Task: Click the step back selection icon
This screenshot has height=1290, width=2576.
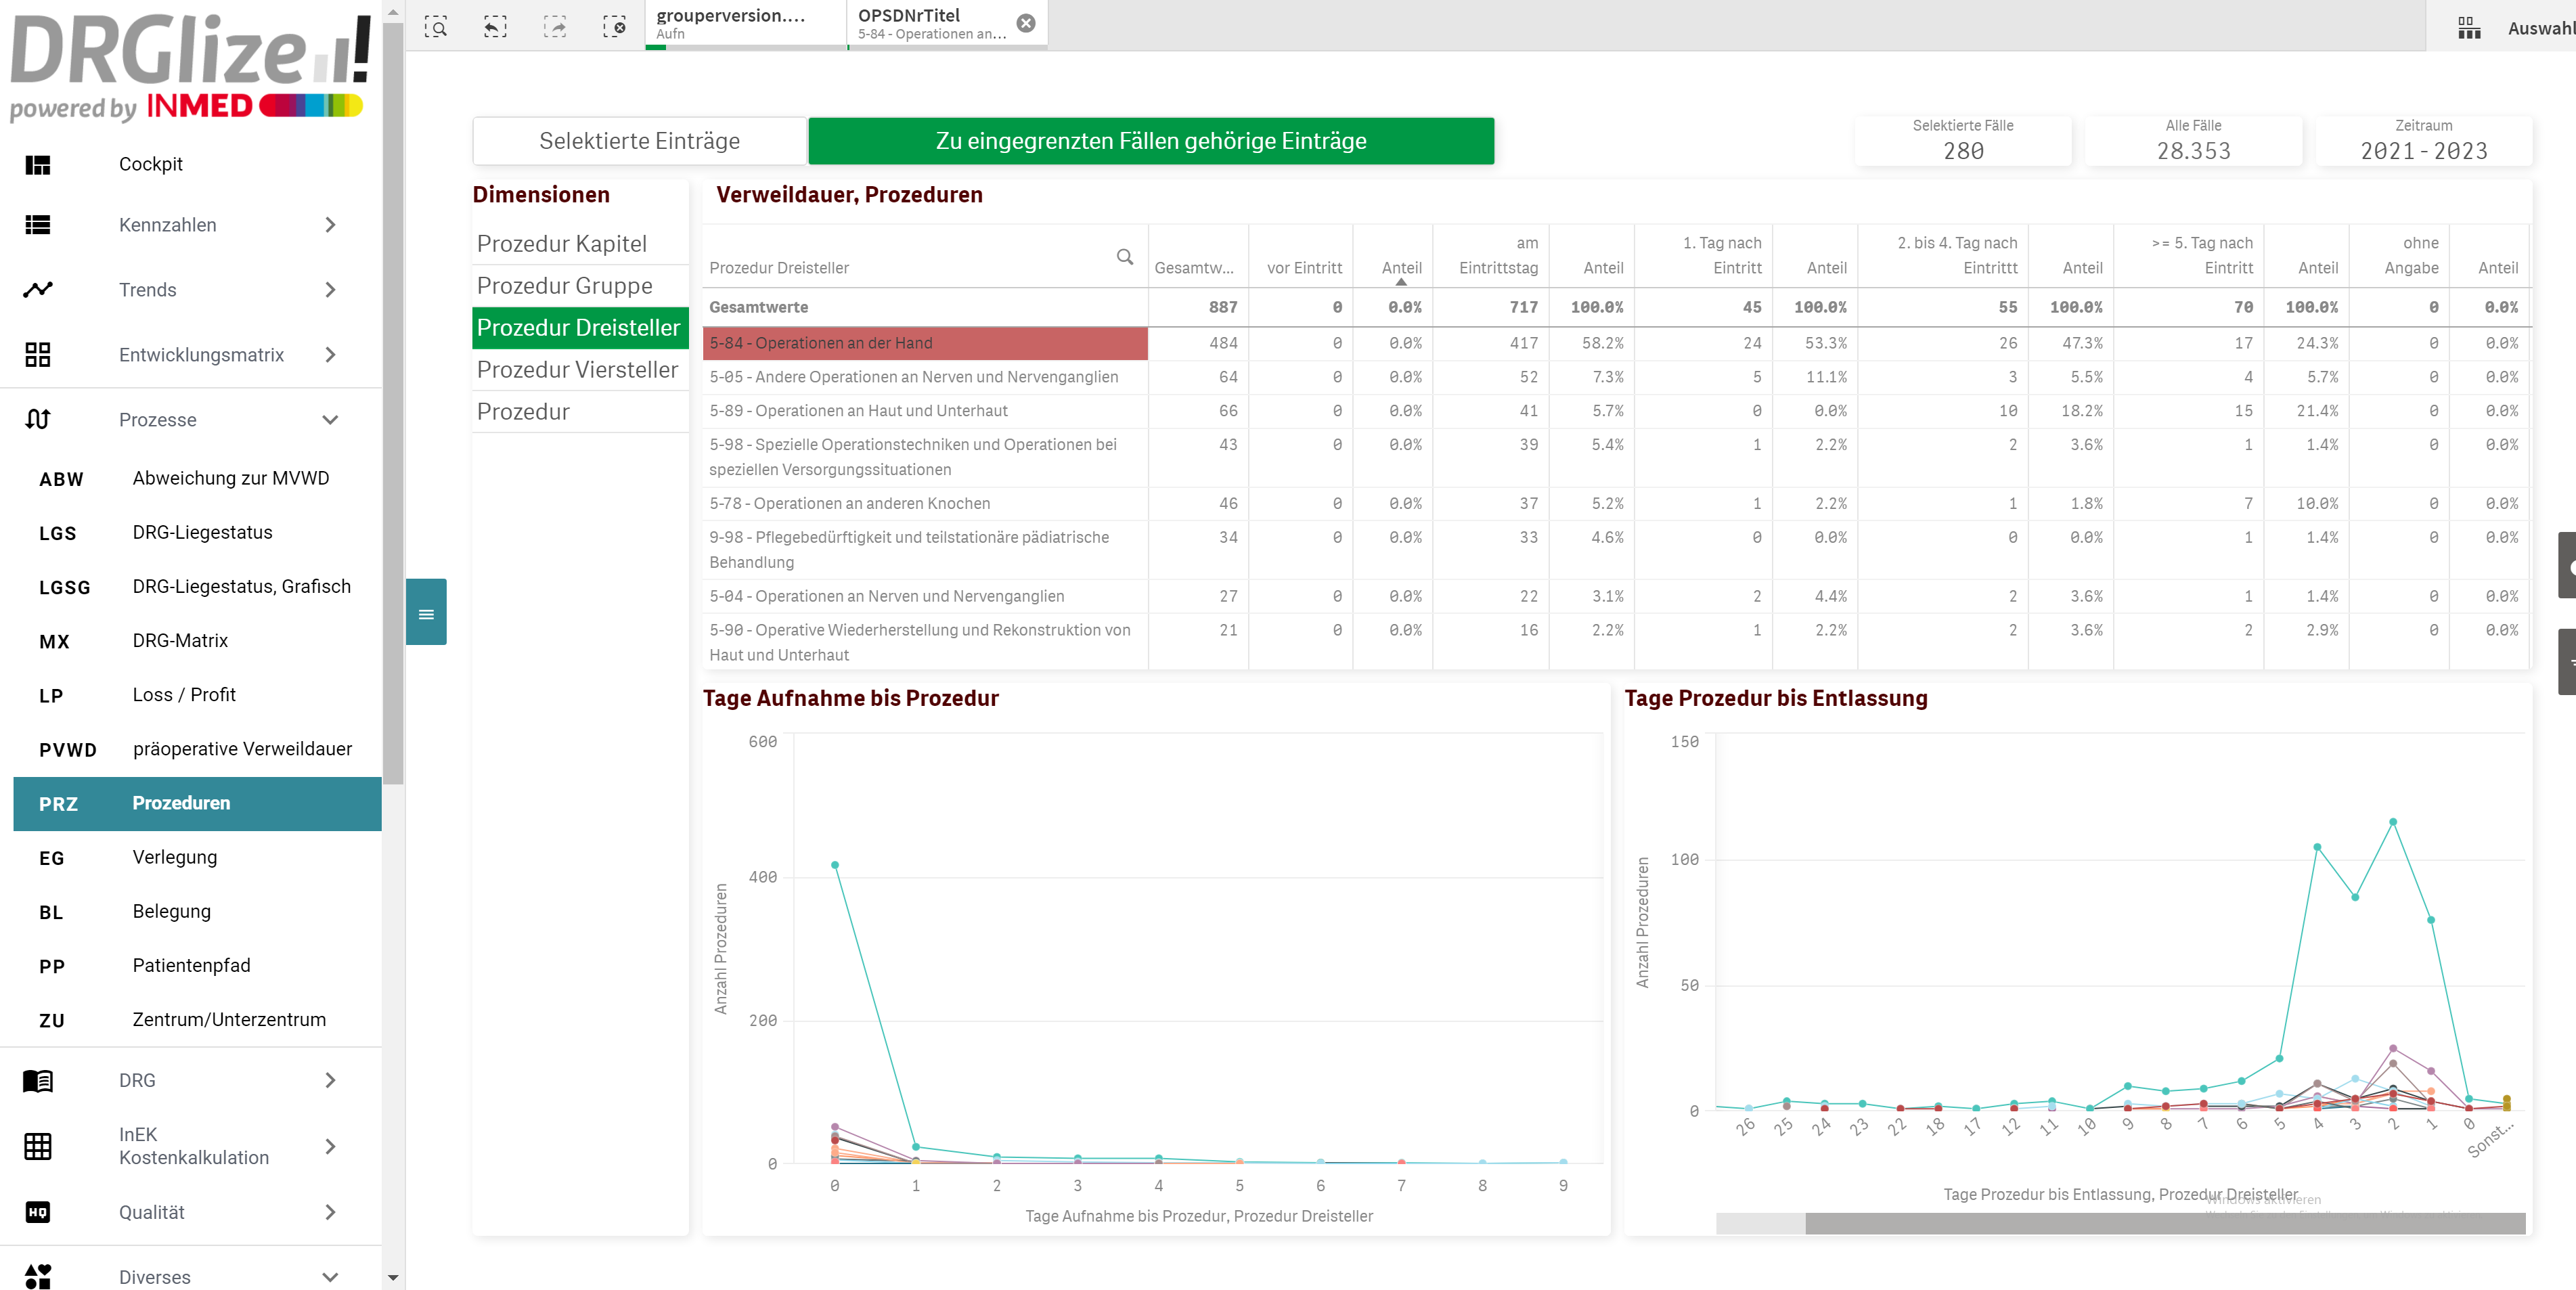Action: coord(495,27)
